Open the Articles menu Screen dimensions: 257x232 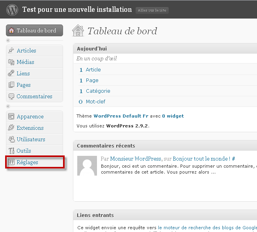coord(34,51)
